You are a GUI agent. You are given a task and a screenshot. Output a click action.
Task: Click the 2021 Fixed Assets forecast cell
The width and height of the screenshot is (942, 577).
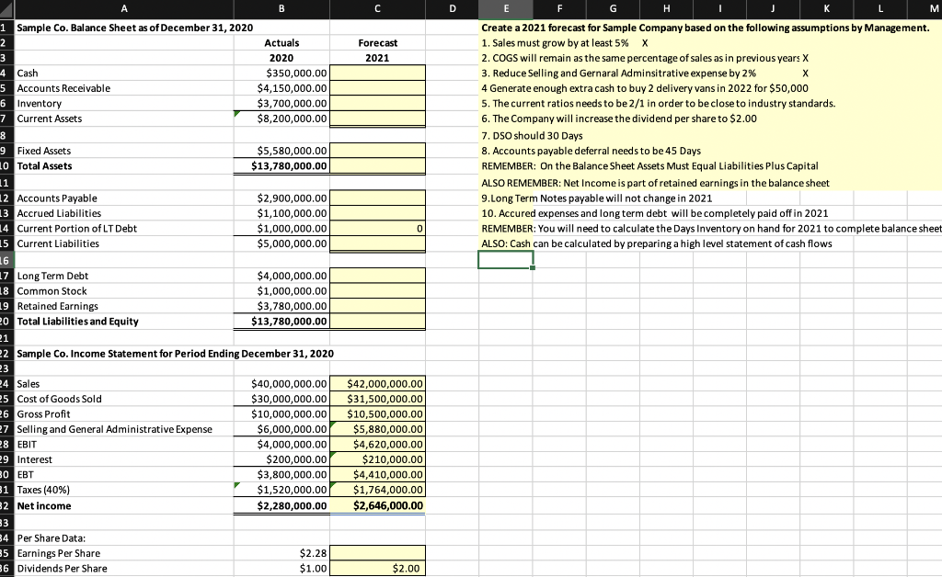[x=377, y=151]
